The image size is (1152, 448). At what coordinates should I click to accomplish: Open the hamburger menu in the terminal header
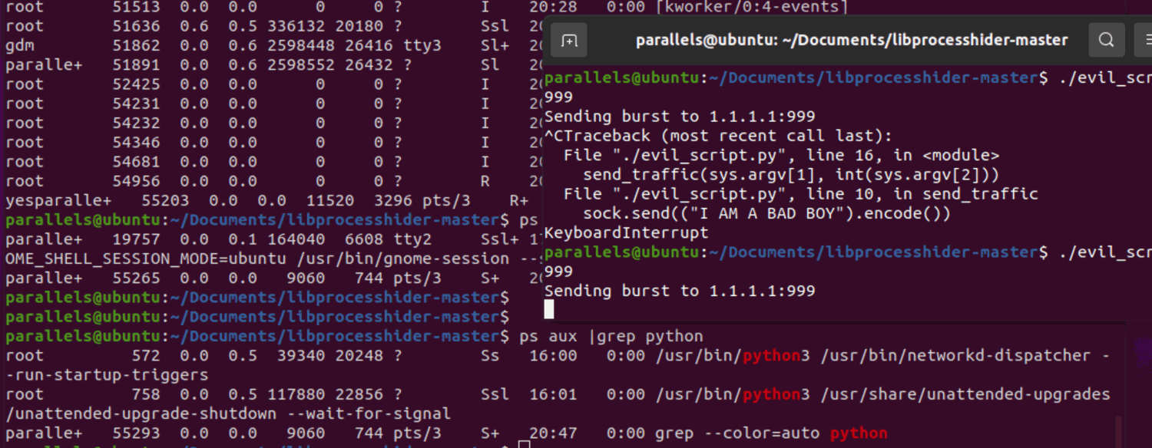coord(1144,40)
